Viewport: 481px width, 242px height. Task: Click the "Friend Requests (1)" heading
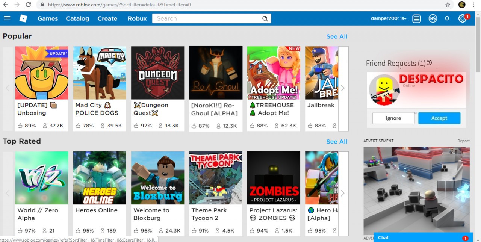tap(396, 63)
